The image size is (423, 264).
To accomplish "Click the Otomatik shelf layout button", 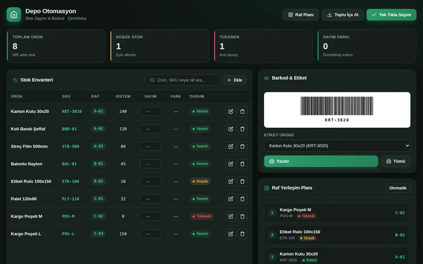I will (398, 188).
